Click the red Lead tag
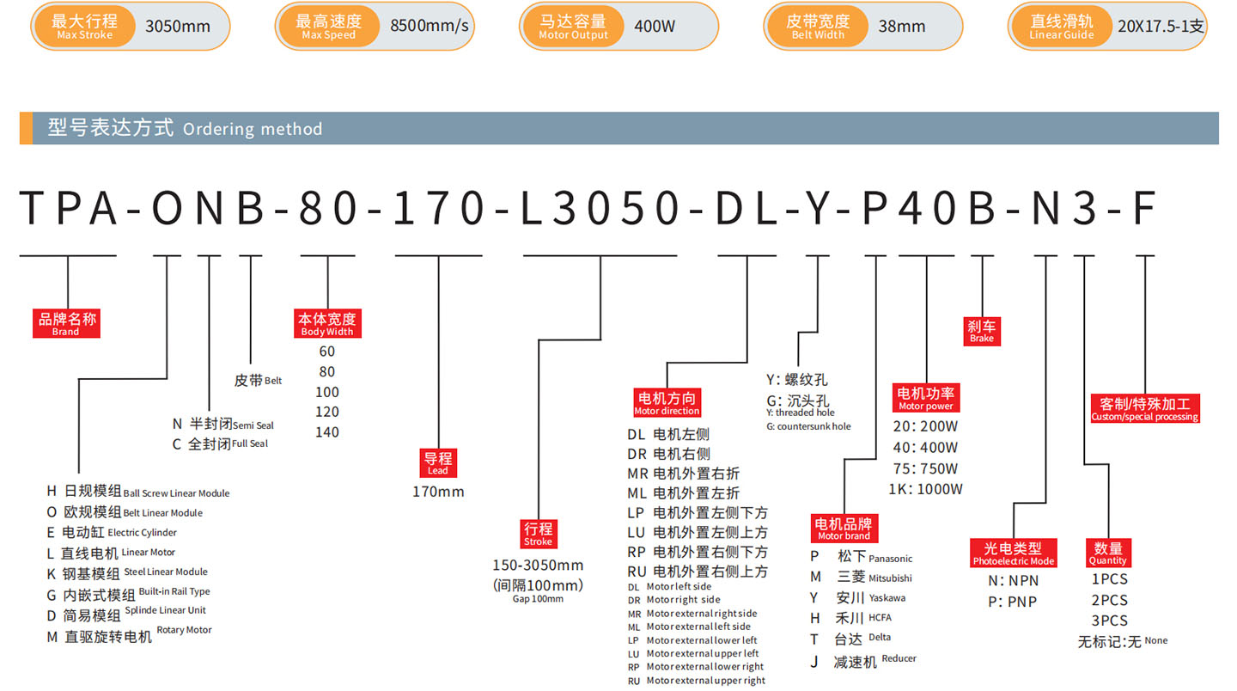 point(438,463)
